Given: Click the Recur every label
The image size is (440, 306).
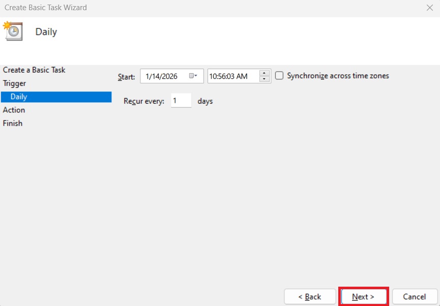Looking at the screenshot, I should [144, 101].
